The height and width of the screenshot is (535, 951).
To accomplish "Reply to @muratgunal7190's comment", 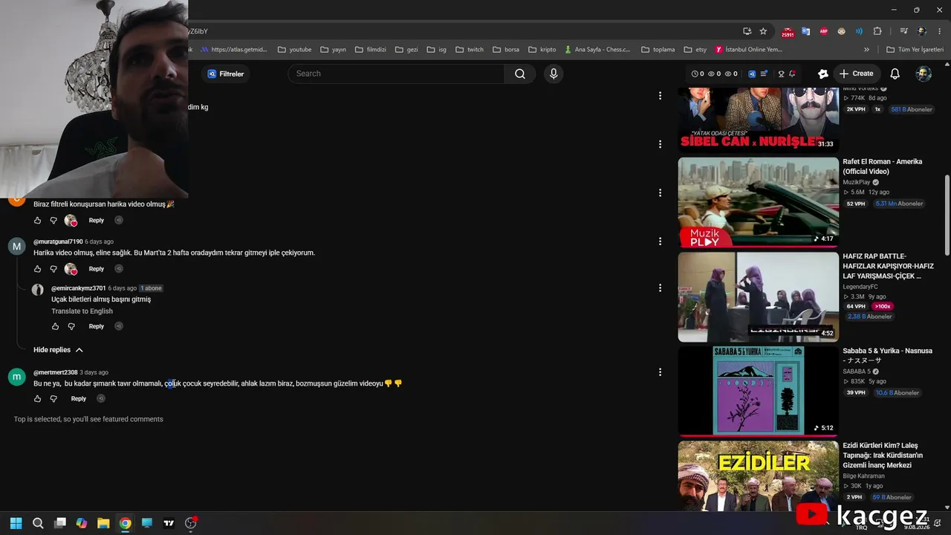I will (97, 269).
